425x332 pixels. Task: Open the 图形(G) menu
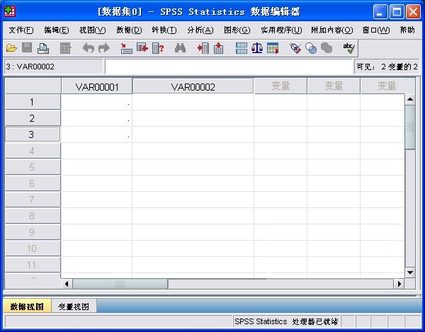(237, 30)
